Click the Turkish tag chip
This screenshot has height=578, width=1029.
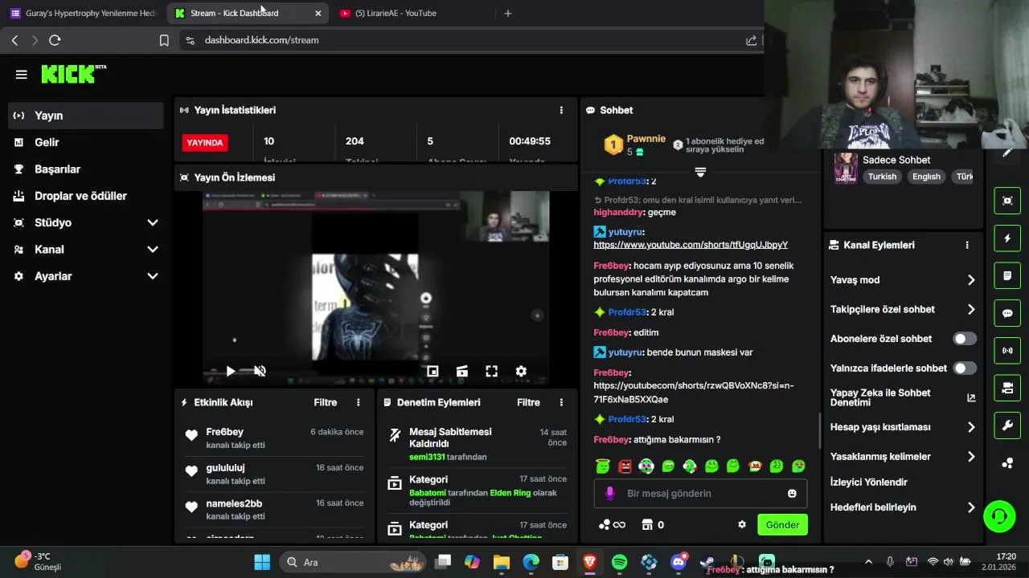pos(882,177)
